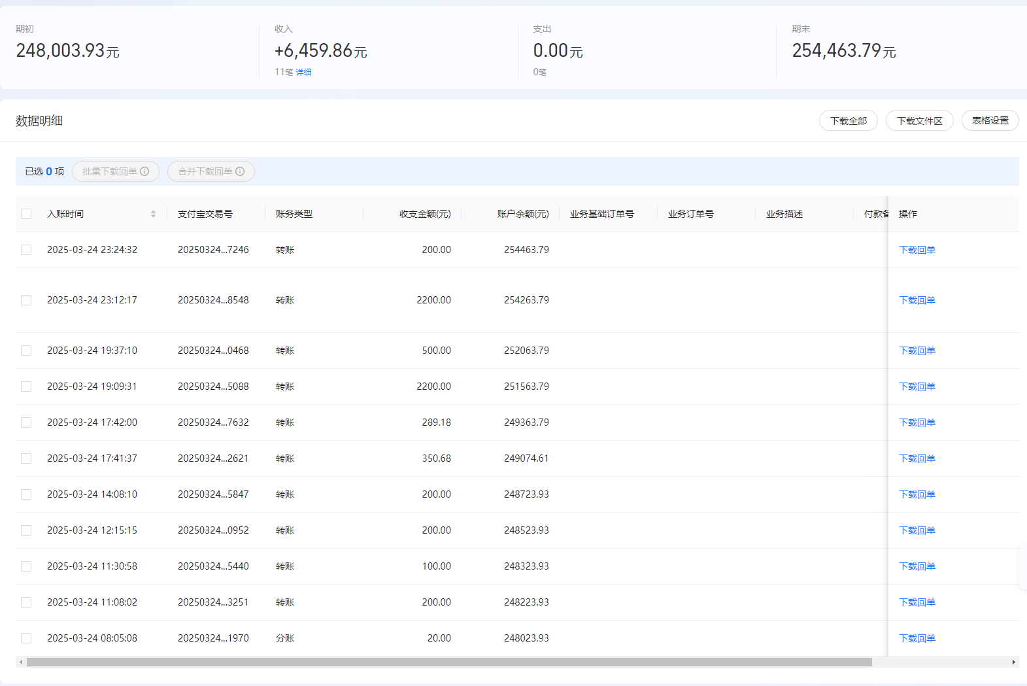Click the balance cell 249074.61
Viewport: 1027px width, 686px height.
(526, 458)
